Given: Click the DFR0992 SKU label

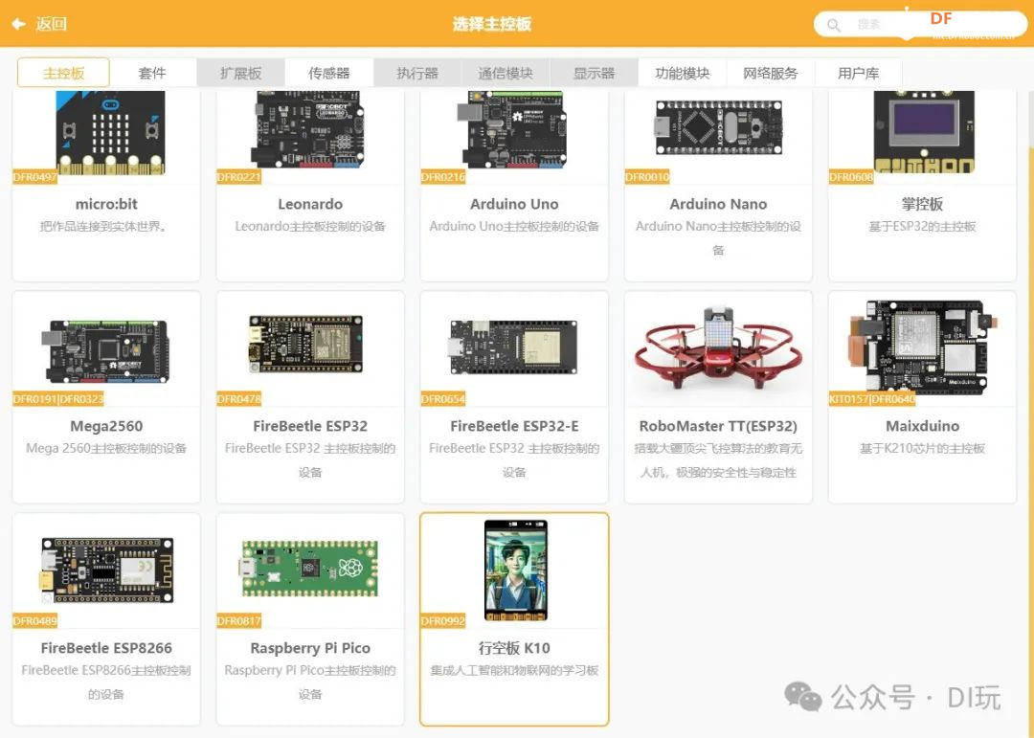Looking at the screenshot, I should click(443, 621).
